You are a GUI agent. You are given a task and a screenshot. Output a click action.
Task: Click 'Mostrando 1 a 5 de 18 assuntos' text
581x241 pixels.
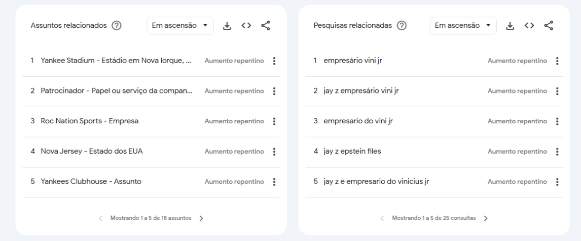[x=151, y=218]
